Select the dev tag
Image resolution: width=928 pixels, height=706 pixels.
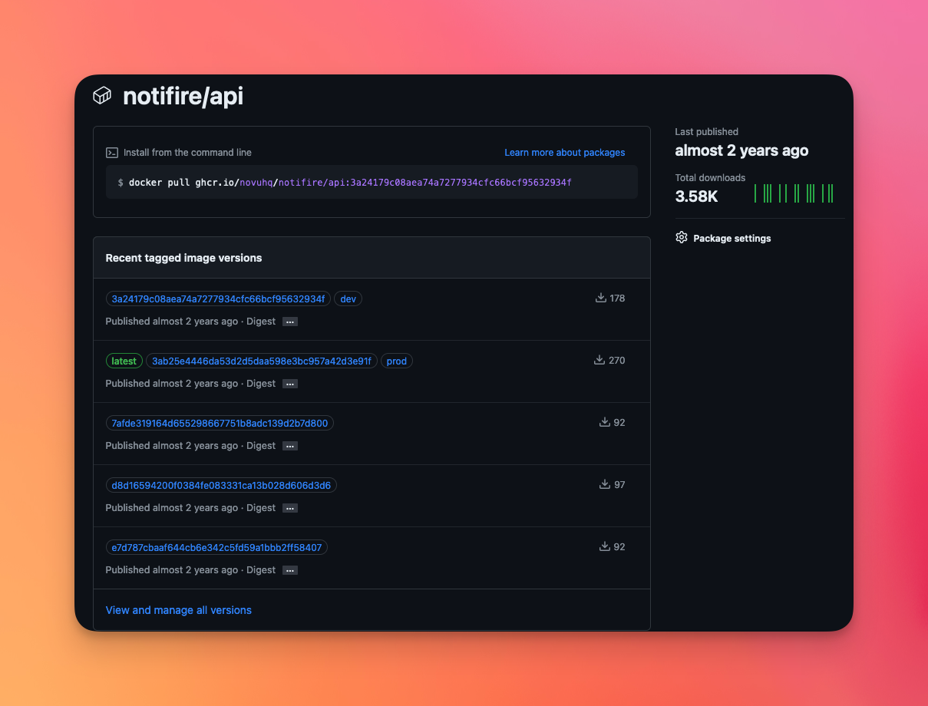point(348,299)
